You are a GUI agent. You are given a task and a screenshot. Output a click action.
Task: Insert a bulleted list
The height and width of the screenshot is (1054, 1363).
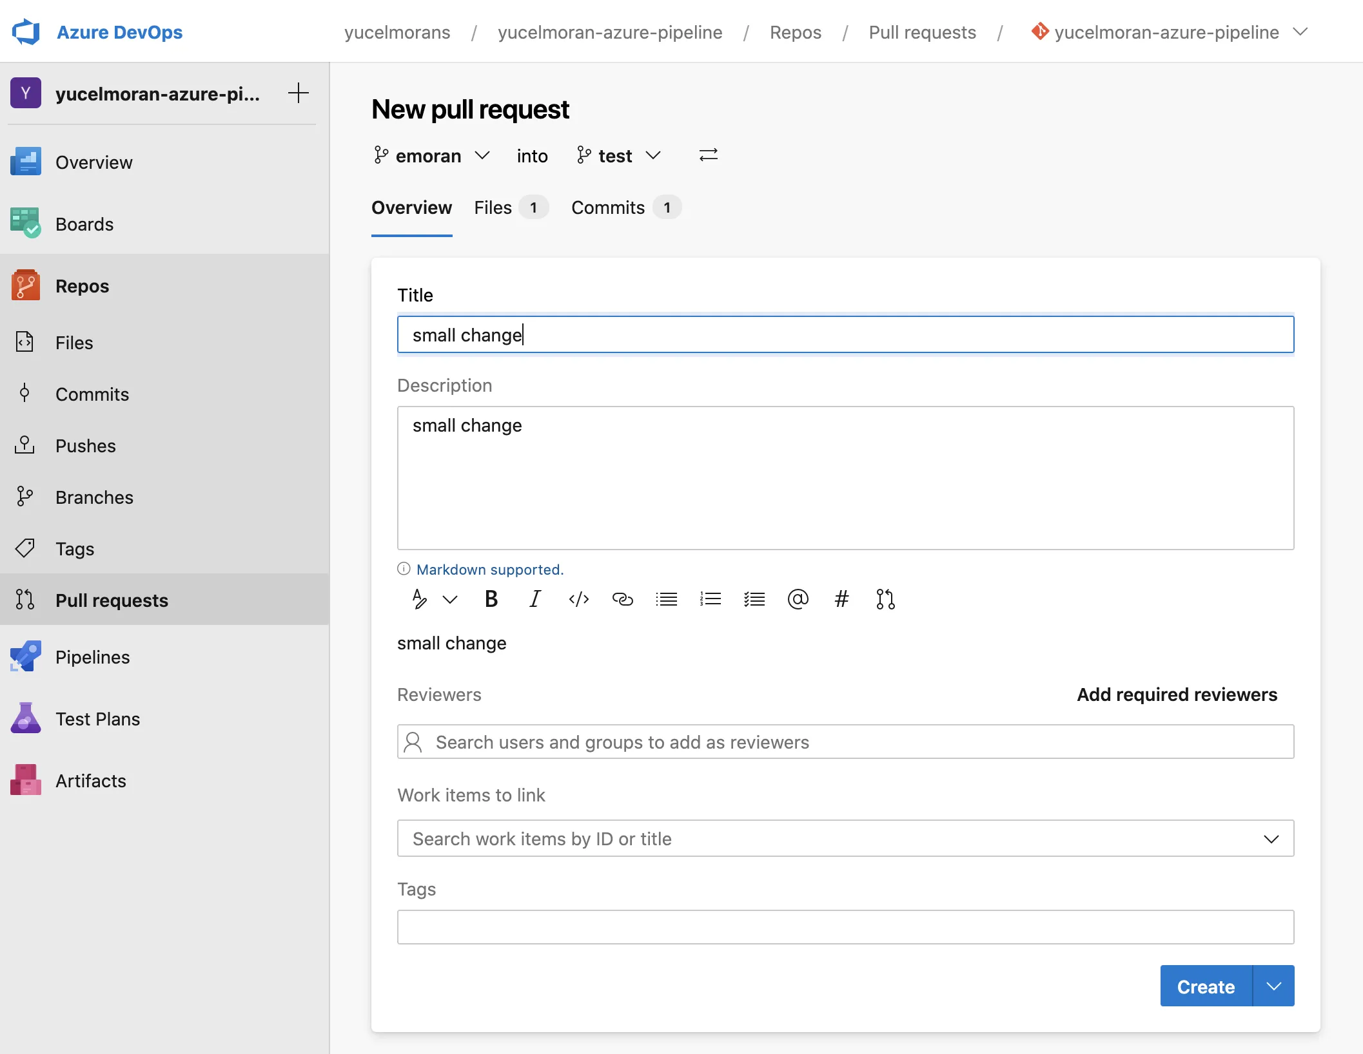coord(666,599)
